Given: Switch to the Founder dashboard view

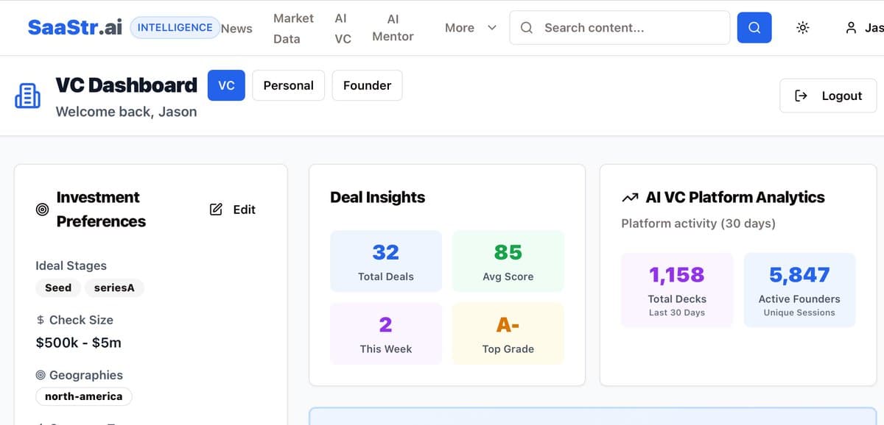Looking at the screenshot, I should click(x=367, y=85).
